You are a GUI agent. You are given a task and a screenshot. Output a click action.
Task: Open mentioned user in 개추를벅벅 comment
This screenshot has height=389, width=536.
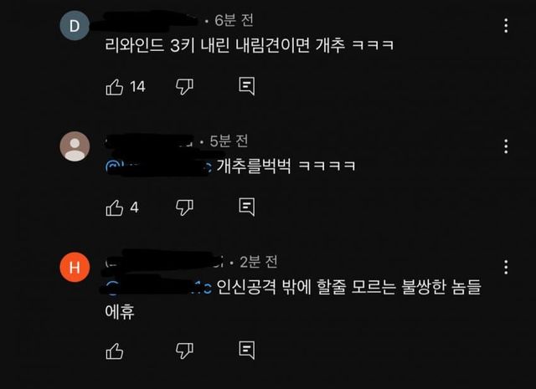point(158,166)
